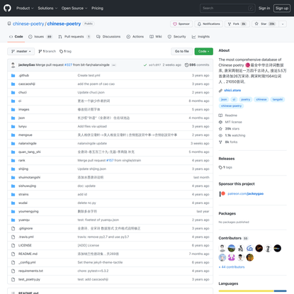Select the tangshi topic tag
The height and width of the screenshot is (294, 294).
pyautogui.click(x=278, y=99)
